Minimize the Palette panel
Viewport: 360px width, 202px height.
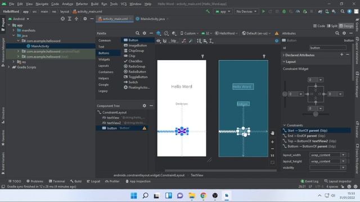151,33
